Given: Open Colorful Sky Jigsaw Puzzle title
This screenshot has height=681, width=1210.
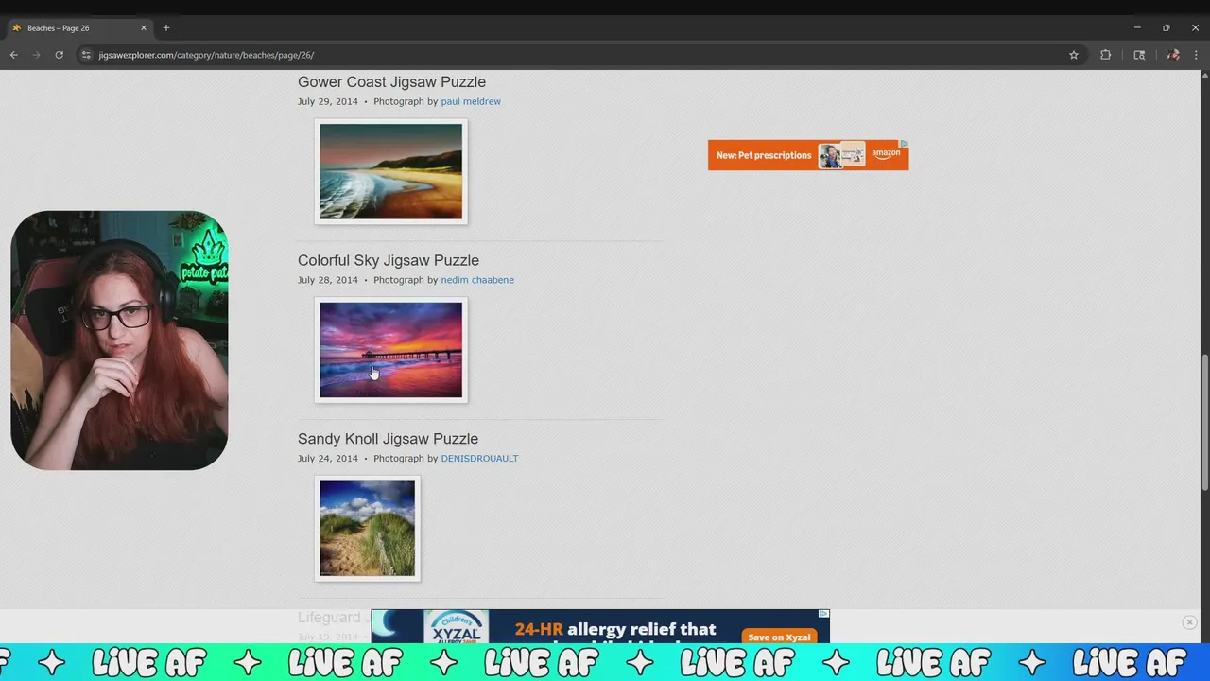Looking at the screenshot, I should coord(389,260).
